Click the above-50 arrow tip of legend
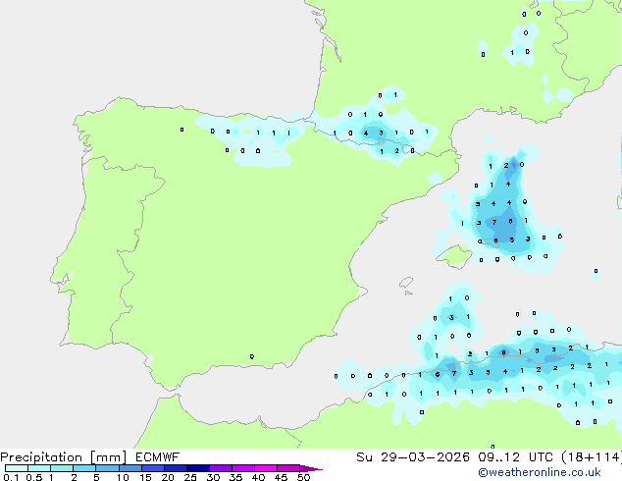This screenshot has height=481, width=622. click(x=311, y=468)
